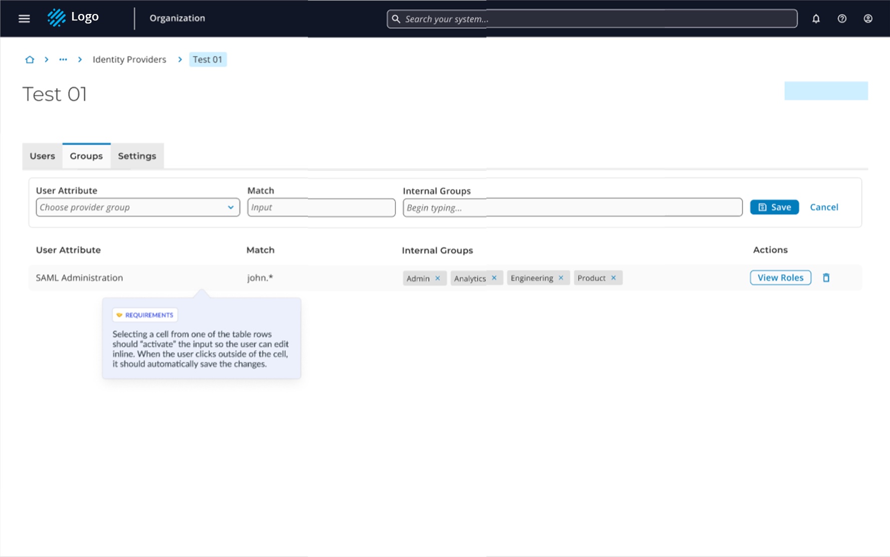Click the Test 01 breadcrumb

point(208,60)
